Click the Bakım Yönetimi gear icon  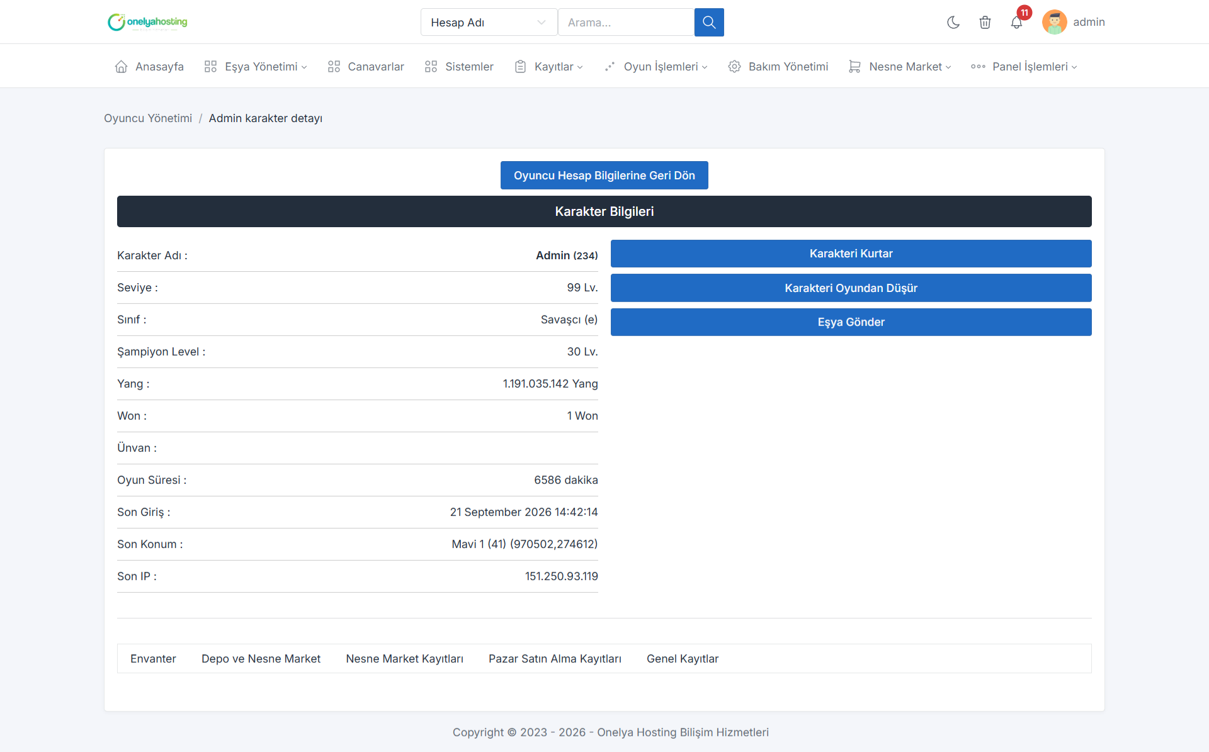pos(734,67)
